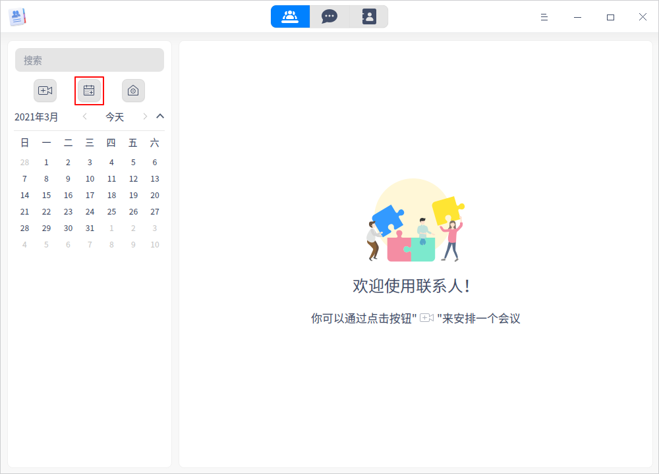Select date 22 on the calendar
Viewport: 659px width, 474px height.
pyautogui.click(x=46, y=211)
